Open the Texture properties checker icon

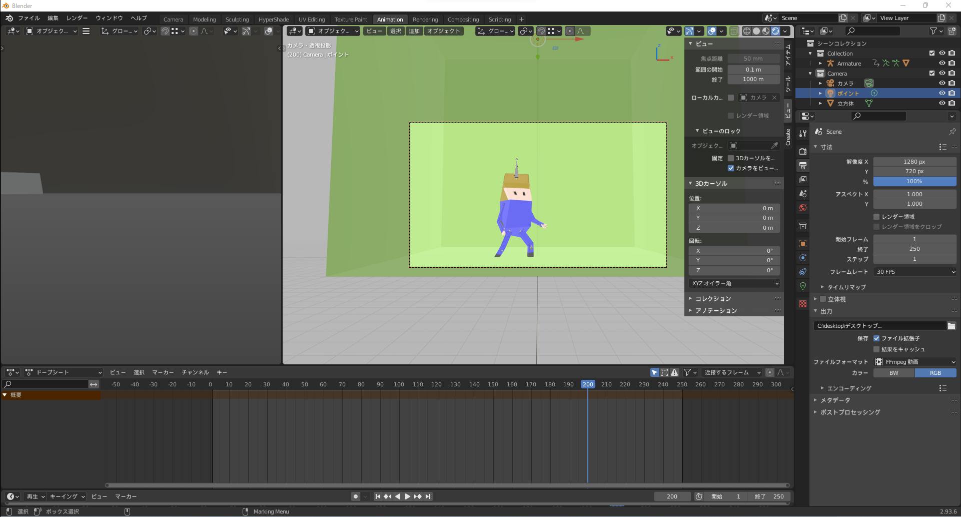coord(803,304)
